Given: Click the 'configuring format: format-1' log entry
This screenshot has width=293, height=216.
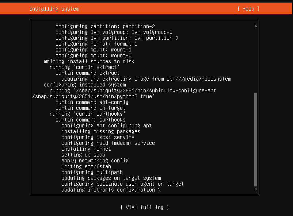Looking at the screenshot, I should coord(96,44).
